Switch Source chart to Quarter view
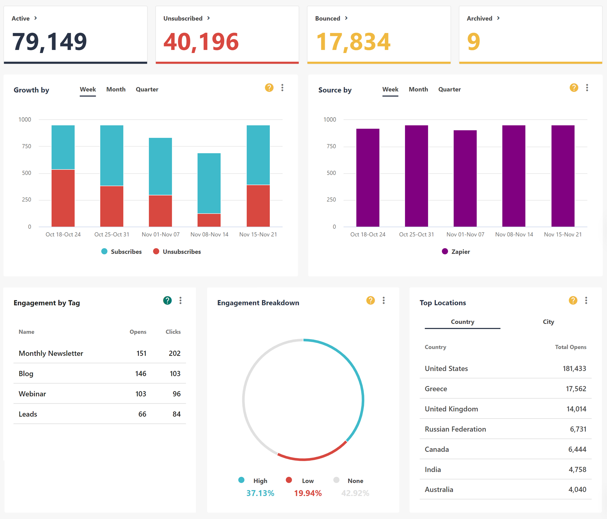607x519 pixels. pos(449,89)
